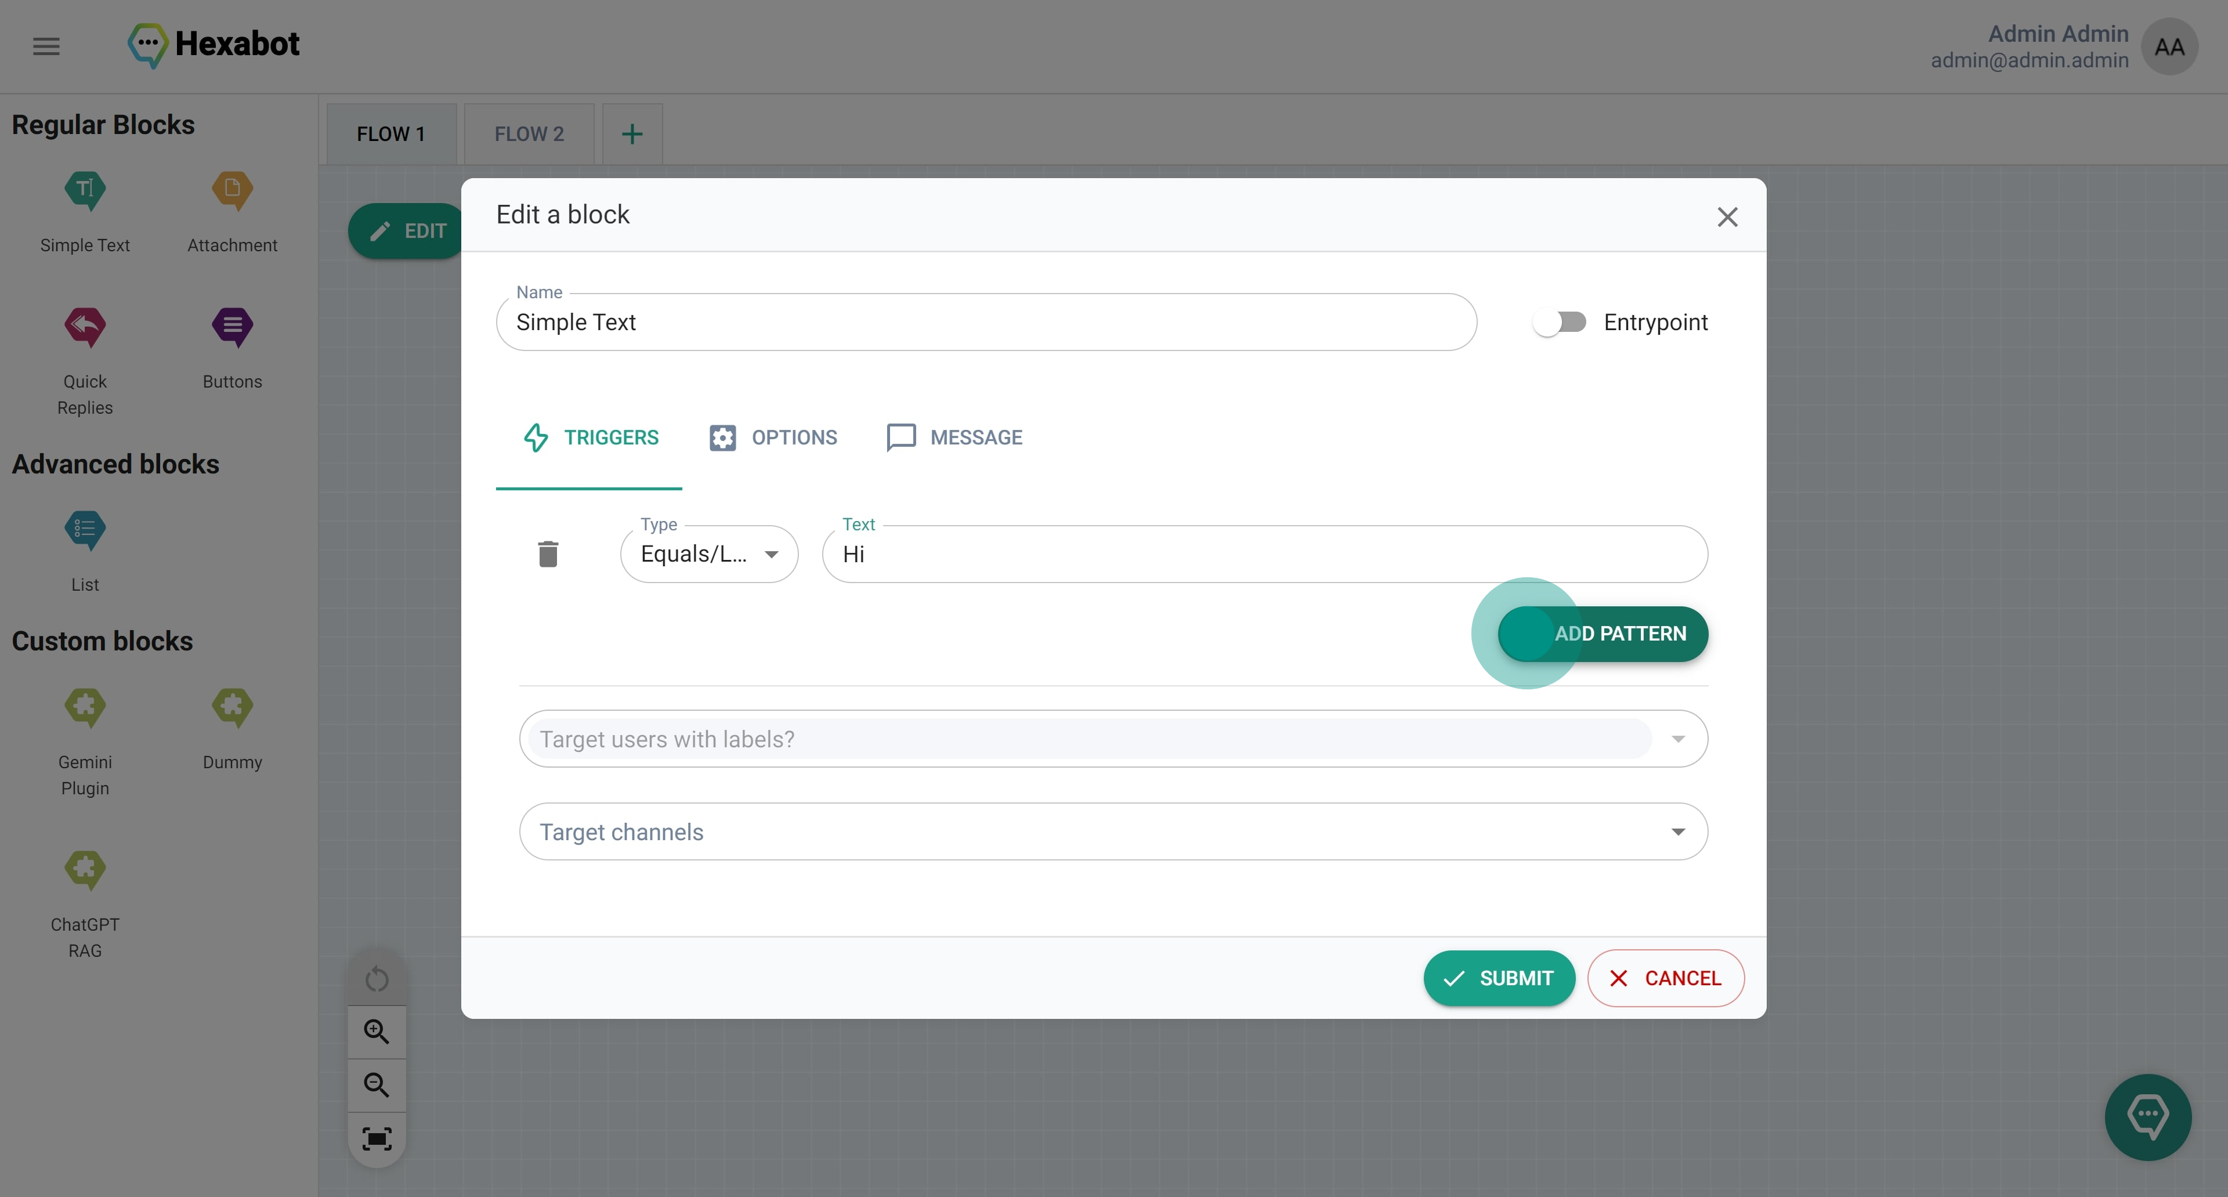2228x1197 pixels.
Task: Switch to the Message tab
Action: [954, 437]
